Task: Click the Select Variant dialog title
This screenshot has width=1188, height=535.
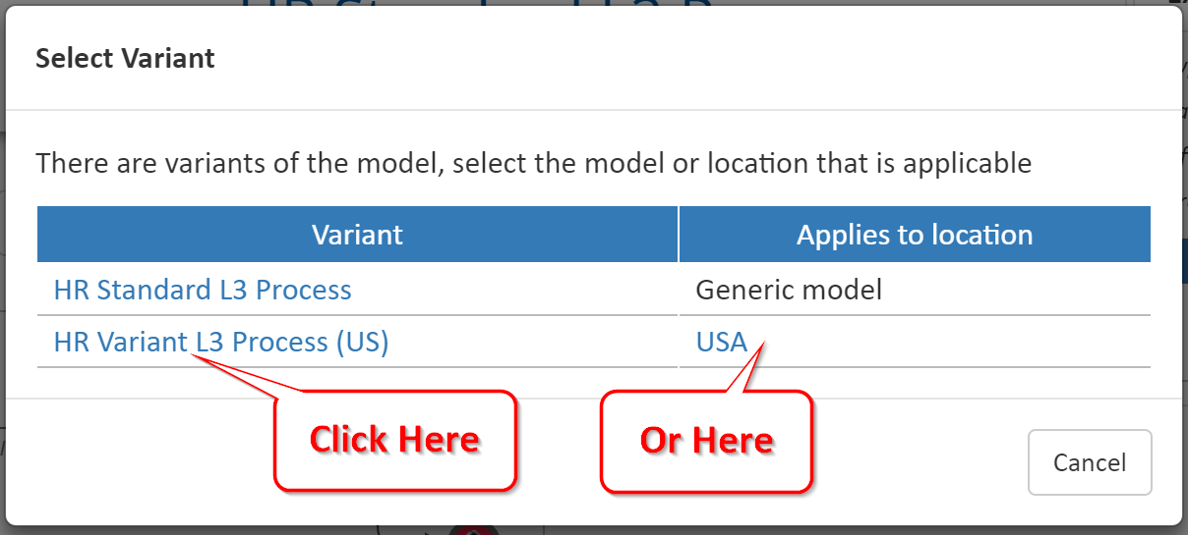Action: coord(125,58)
